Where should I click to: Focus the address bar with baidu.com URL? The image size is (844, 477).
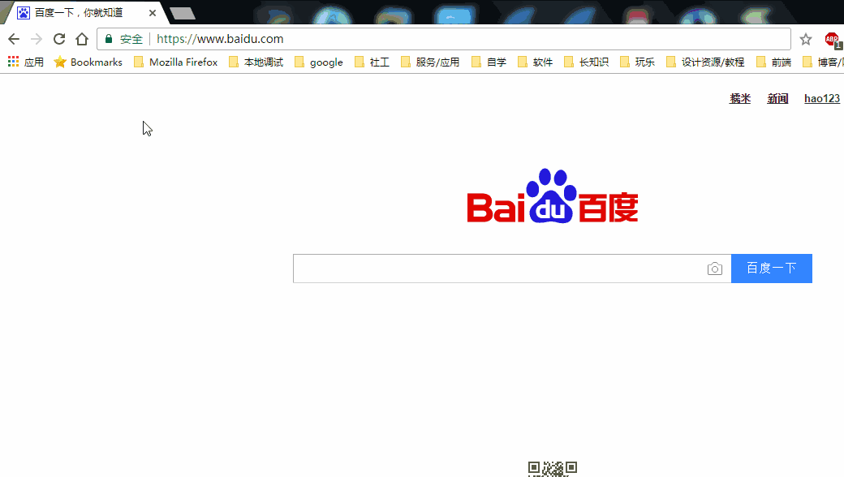click(444, 39)
